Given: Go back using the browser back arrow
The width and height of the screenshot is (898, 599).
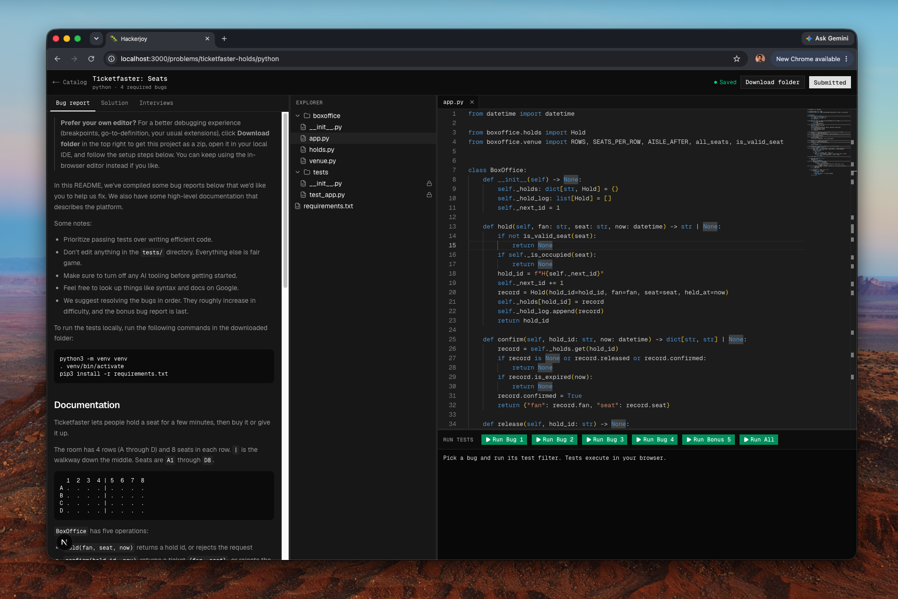Looking at the screenshot, I should coord(57,59).
